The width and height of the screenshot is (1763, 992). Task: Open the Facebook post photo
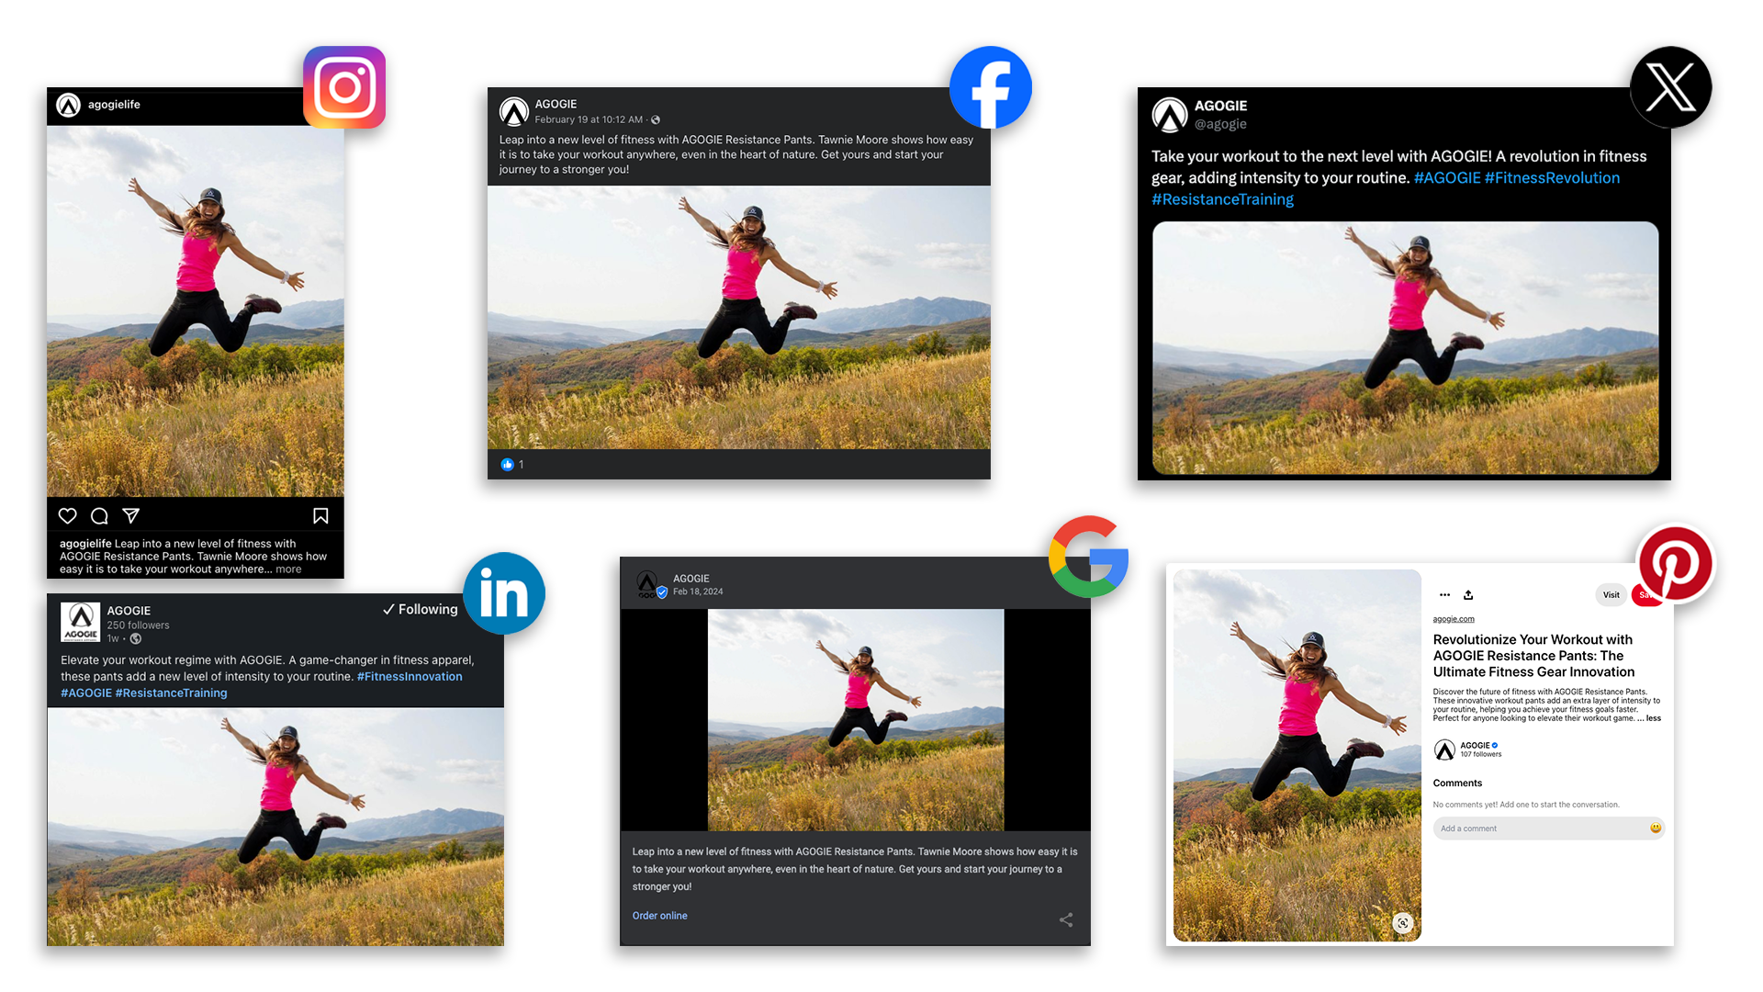click(739, 317)
